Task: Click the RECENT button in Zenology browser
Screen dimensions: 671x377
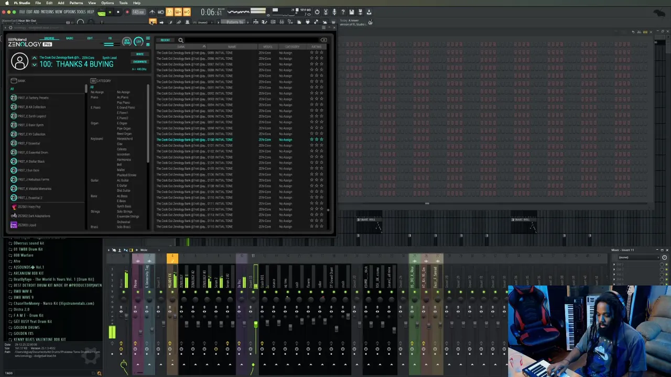Action: (165, 40)
